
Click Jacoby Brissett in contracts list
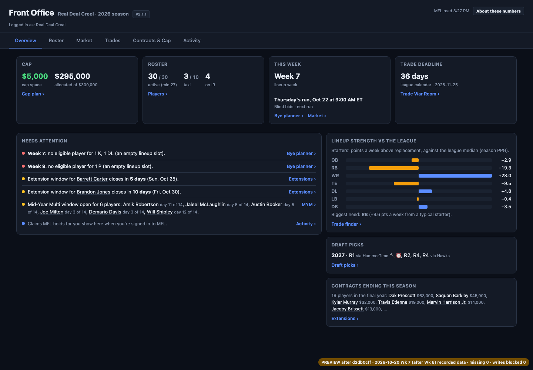pyautogui.click(x=348, y=309)
